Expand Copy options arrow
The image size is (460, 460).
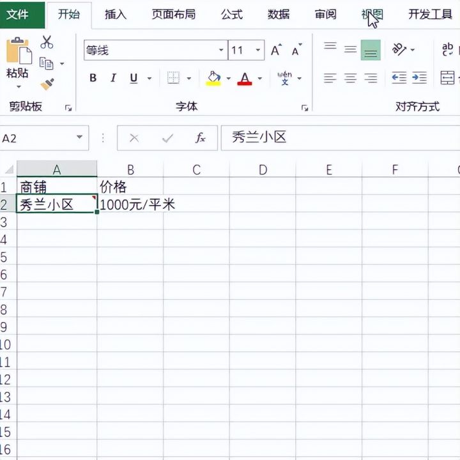click(62, 64)
